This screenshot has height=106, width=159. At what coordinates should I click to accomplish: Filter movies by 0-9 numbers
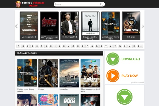140,46
